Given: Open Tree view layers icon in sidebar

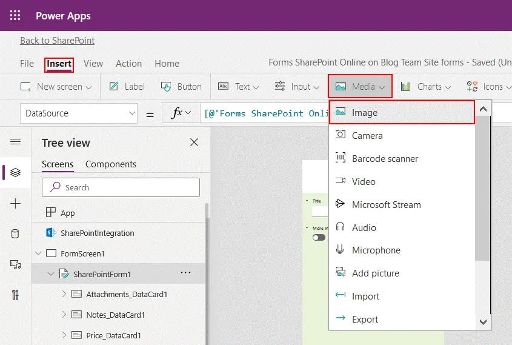Looking at the screenshot, I should click(16, 173).
